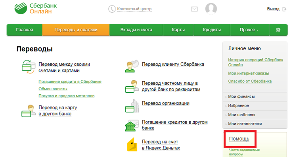Click the Переводы page heading
The height and width of the screenshot is (164, 293).
34,49
